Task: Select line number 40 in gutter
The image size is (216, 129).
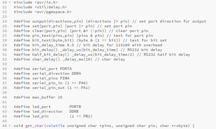Action: 4,97
